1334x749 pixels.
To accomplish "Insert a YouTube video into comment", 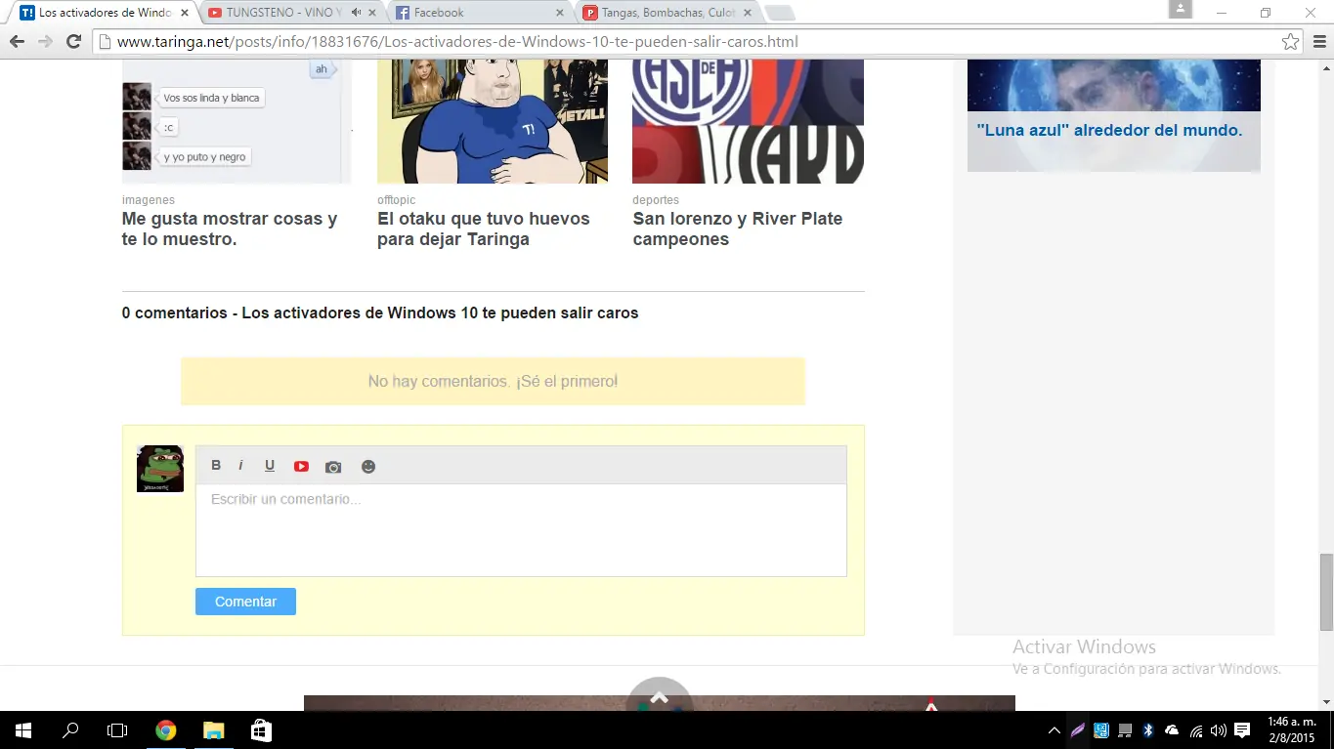I will (301, 467).
